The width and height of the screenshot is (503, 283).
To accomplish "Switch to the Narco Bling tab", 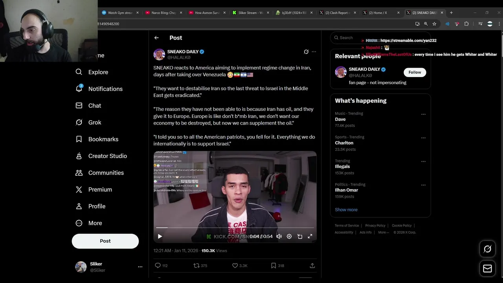I will click(x=164, y=13).
